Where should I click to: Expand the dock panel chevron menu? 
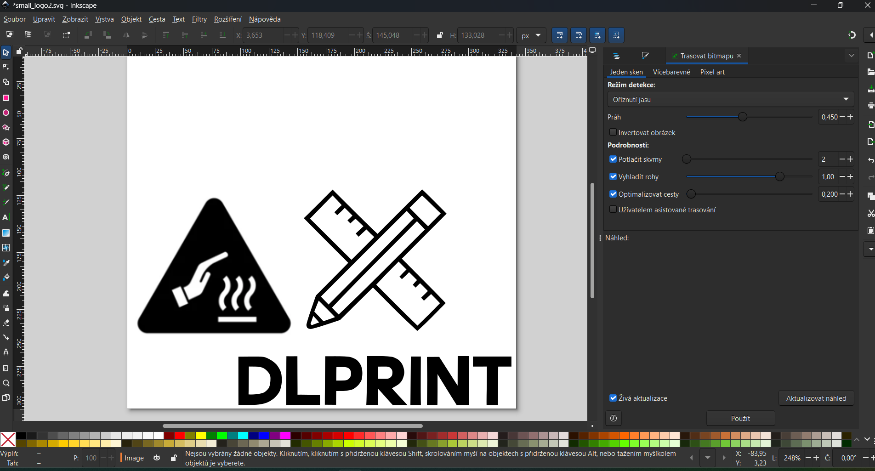851,56
